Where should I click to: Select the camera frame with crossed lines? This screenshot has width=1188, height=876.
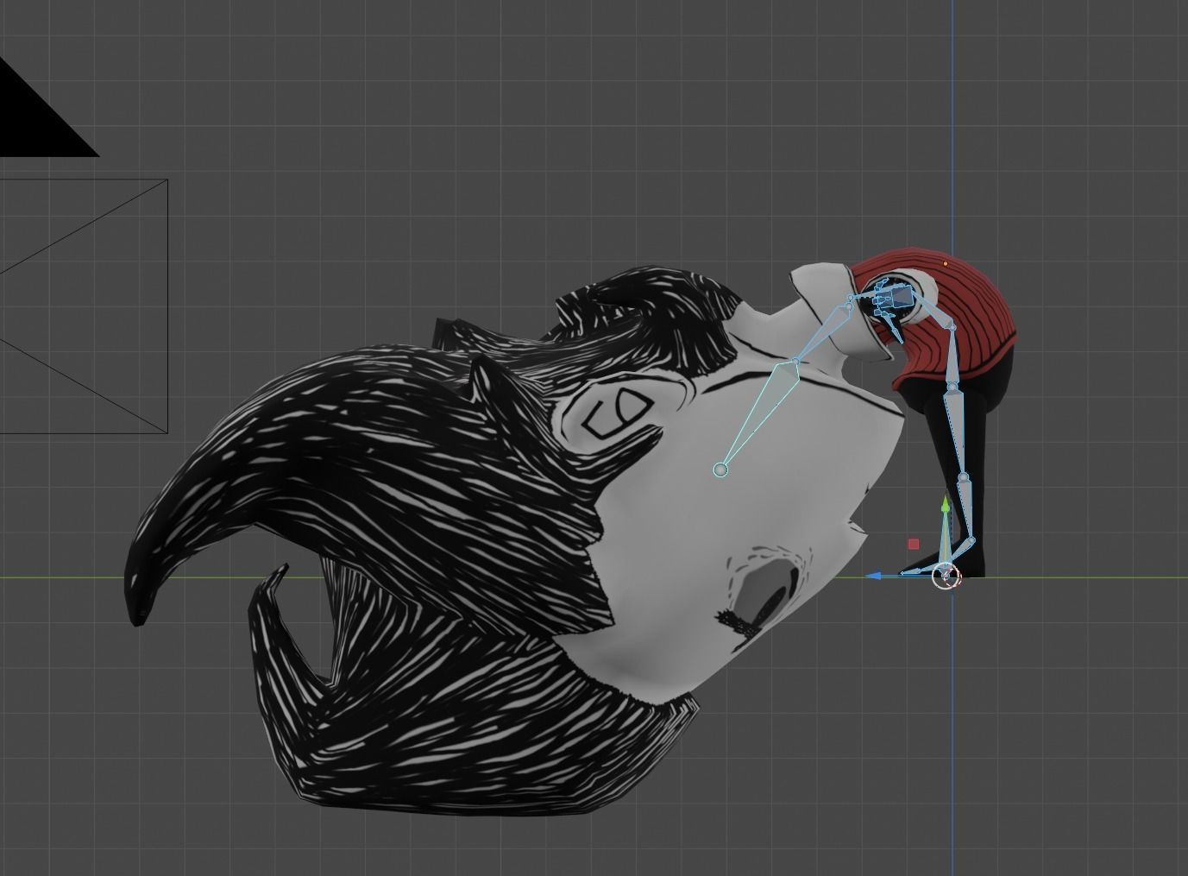click(83, 306)
